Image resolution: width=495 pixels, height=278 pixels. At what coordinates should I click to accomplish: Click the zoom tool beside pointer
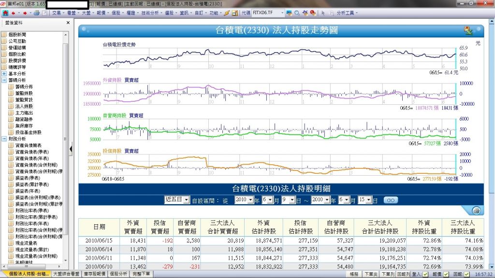(x=331, y=13)
